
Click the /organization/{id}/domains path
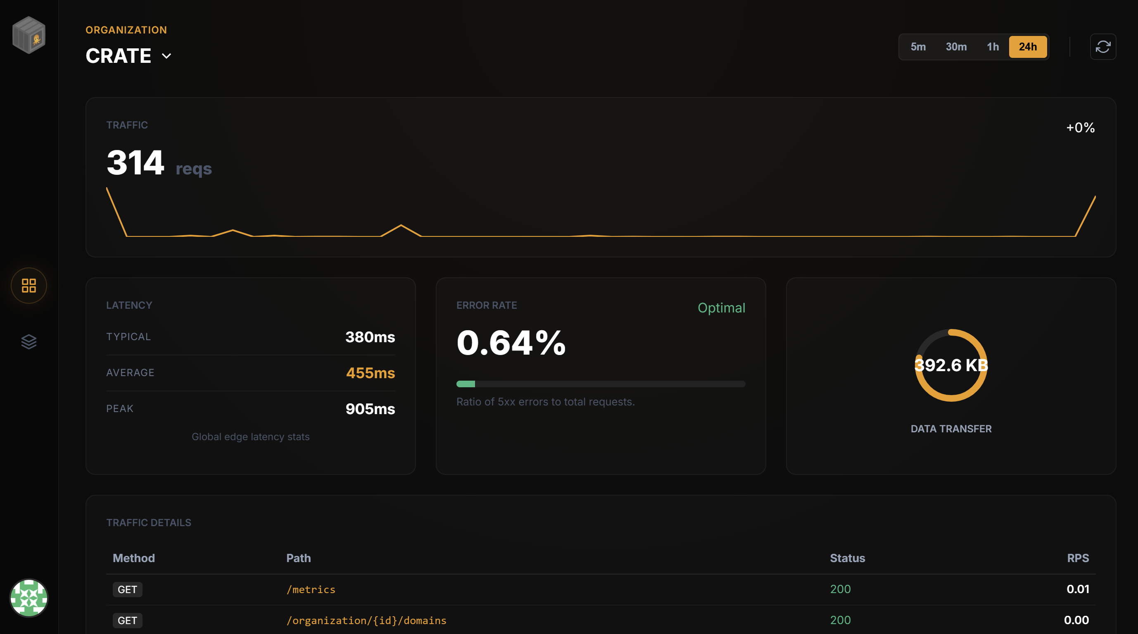pos(367,620)
